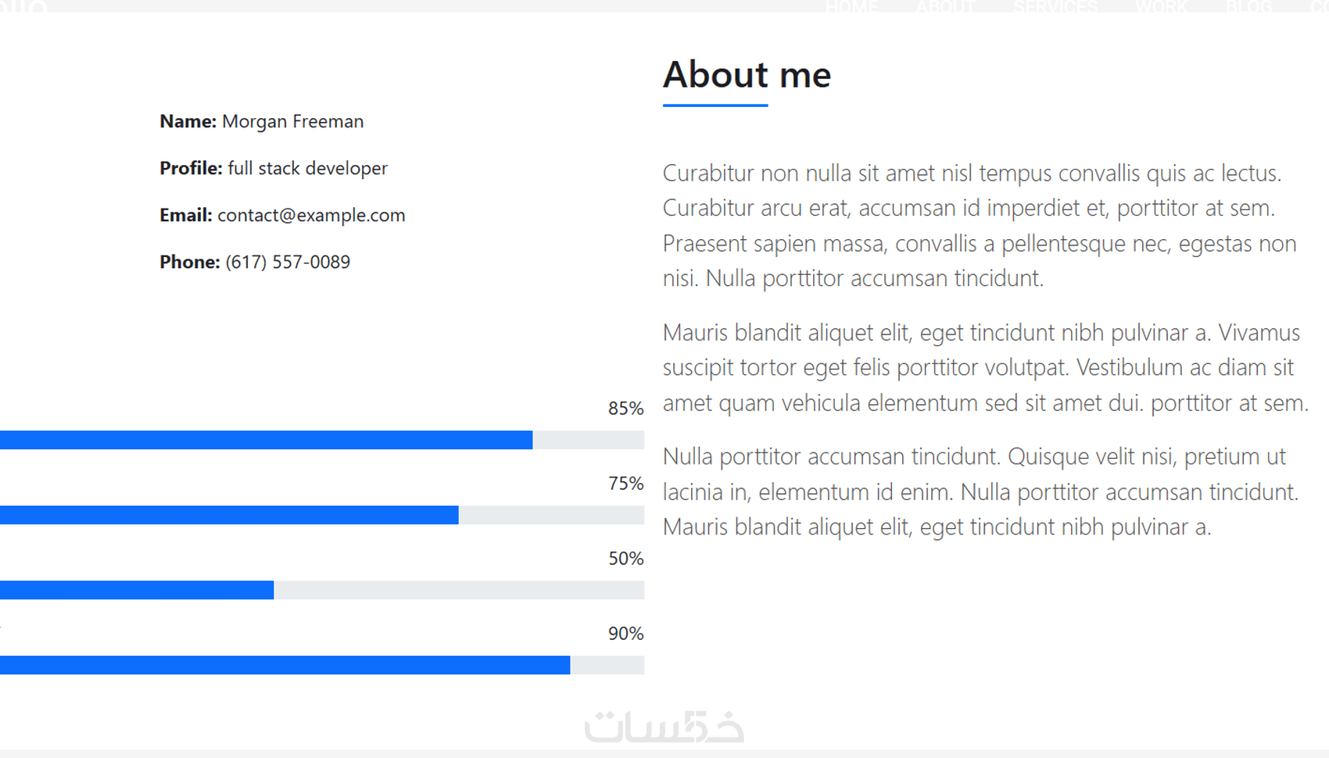
Task: Open the WORK navigation link
Action: click(x=1161, y=7)
